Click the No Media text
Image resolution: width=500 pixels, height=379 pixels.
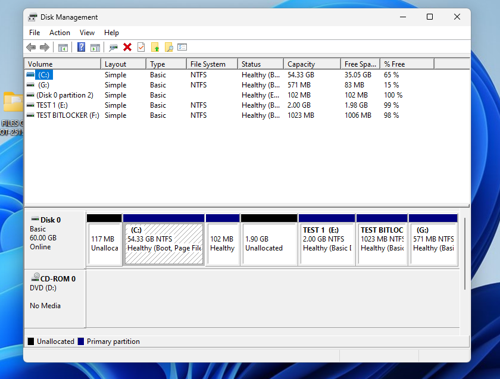tap(45, 306)
